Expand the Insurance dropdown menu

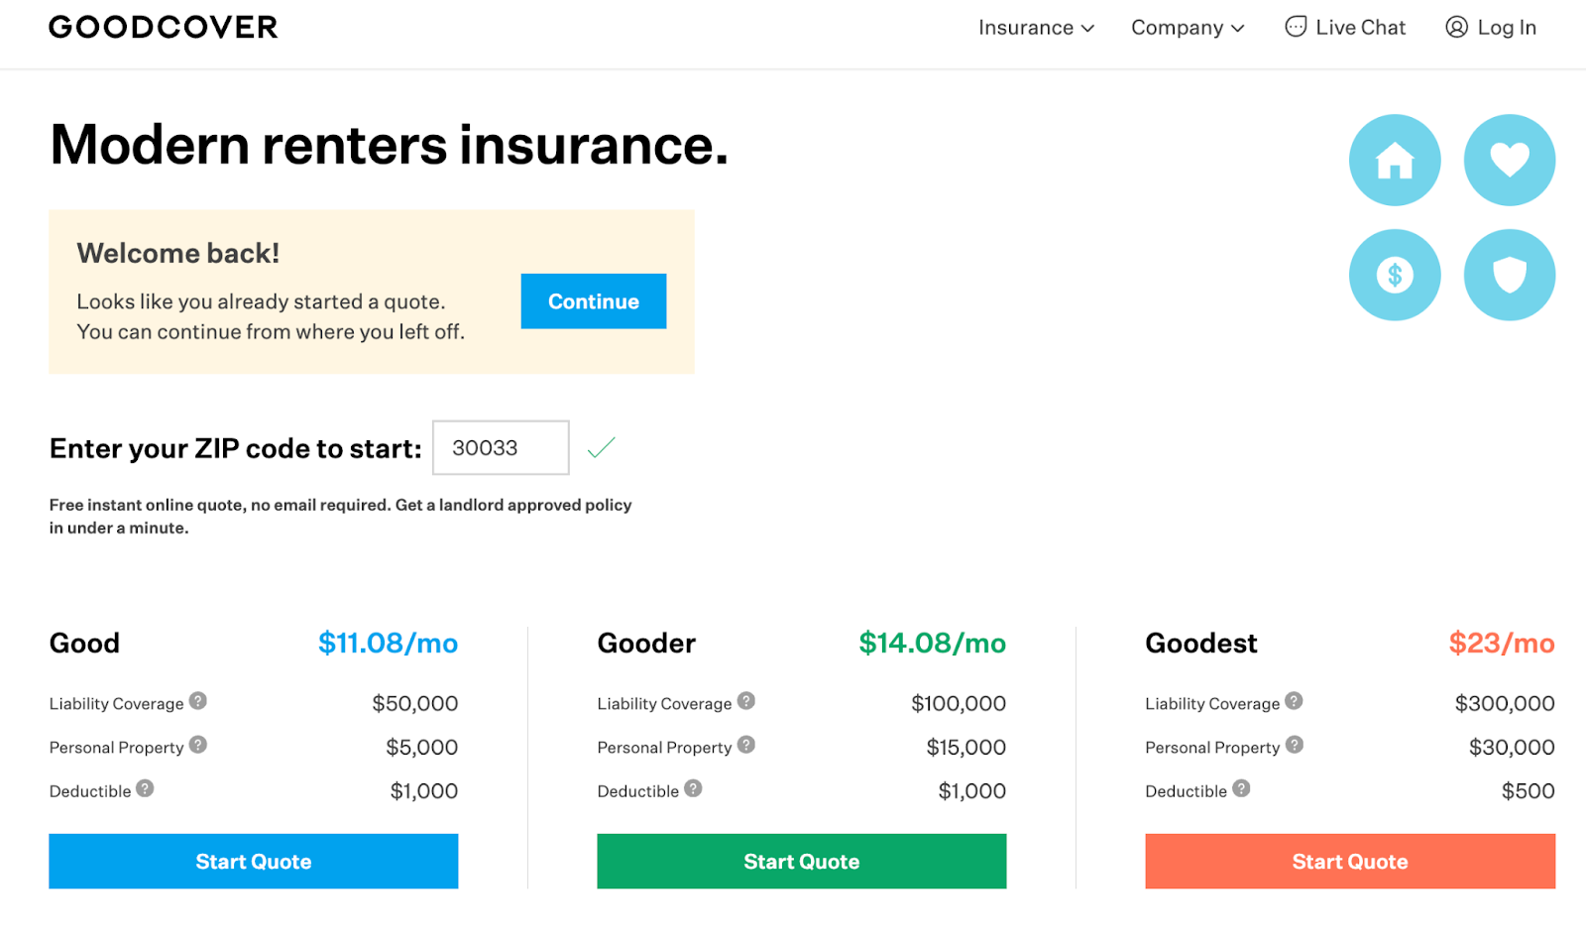point(1036,28)
